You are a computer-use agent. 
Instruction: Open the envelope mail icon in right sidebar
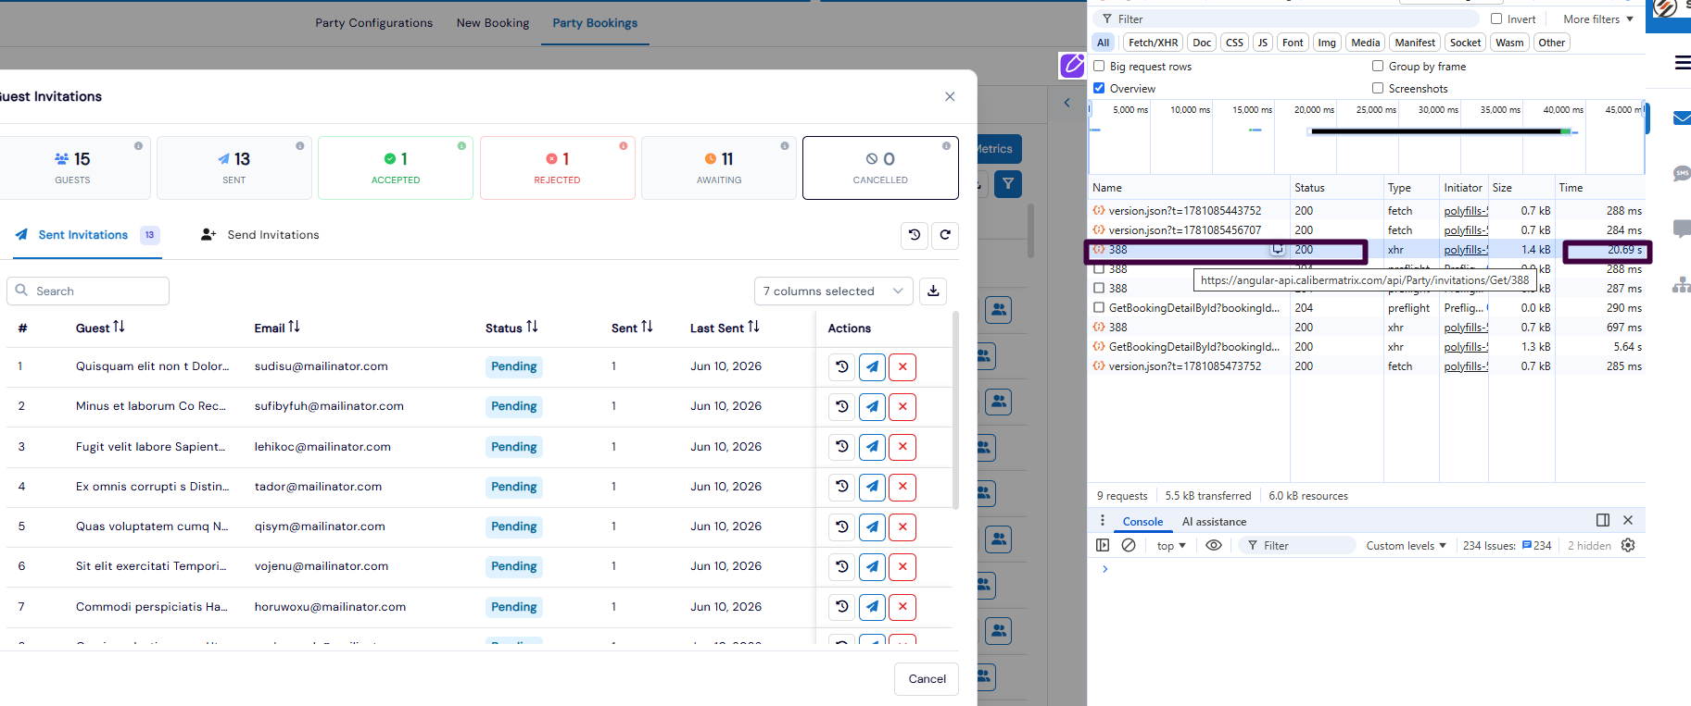point(1682,118)
